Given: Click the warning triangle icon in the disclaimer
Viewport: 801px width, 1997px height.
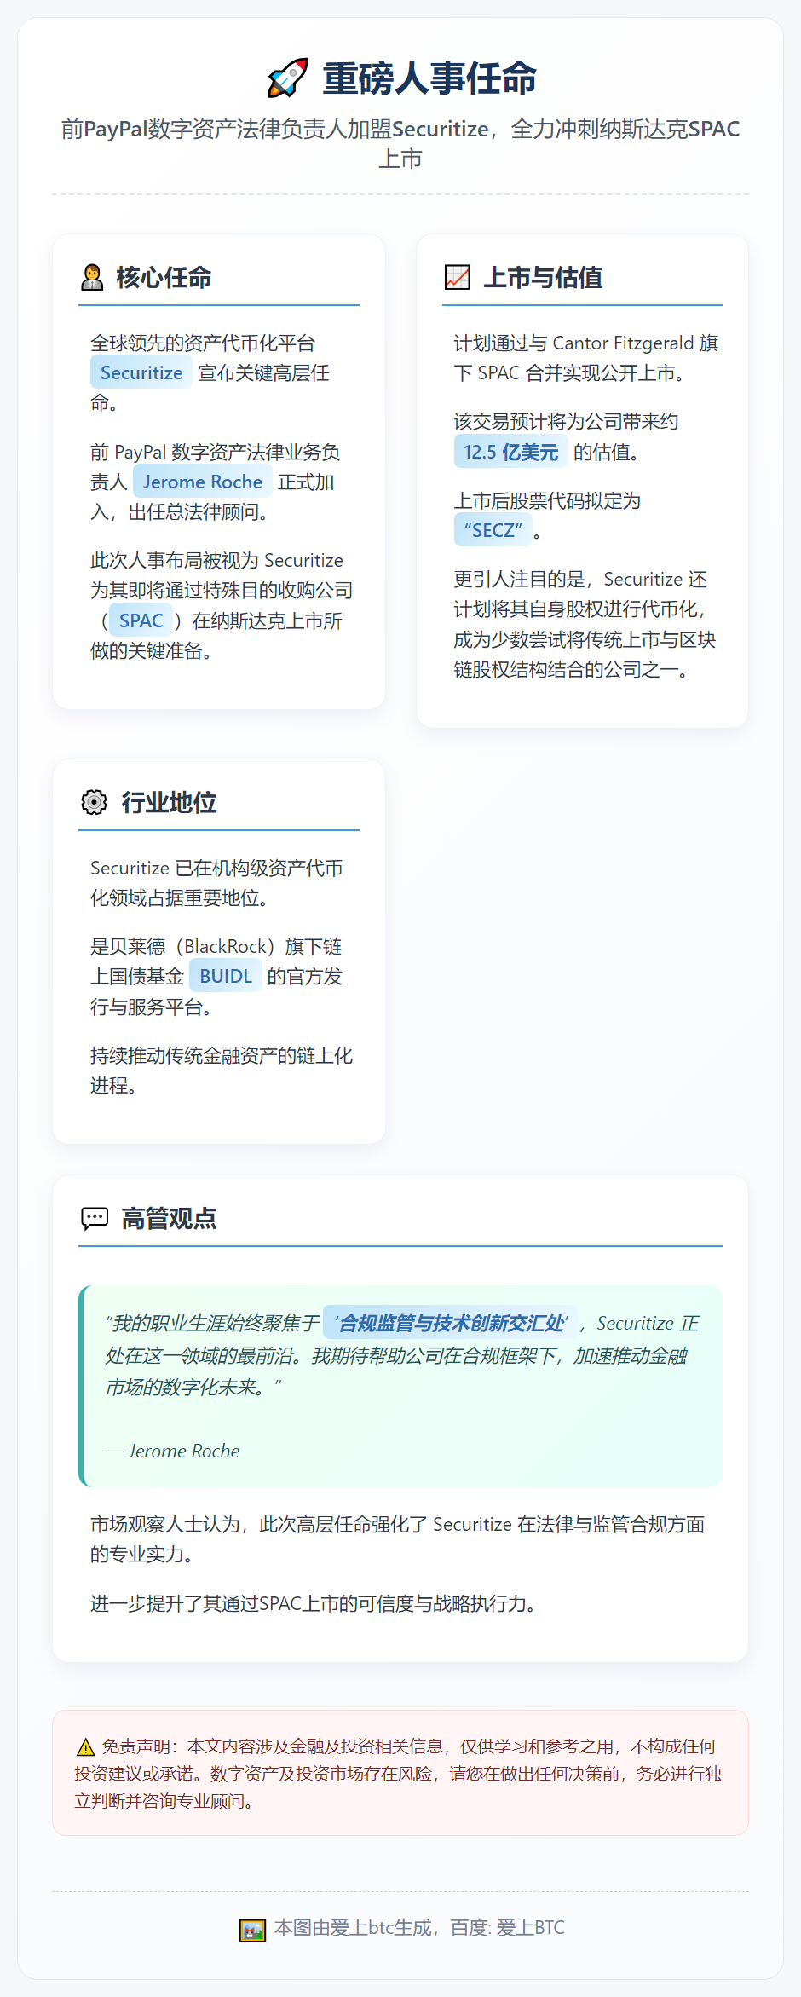Looking at the screenshot, I should click(85, 1747).
